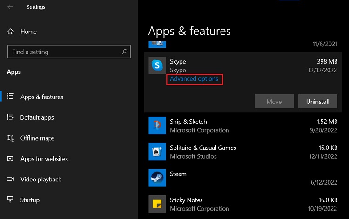Screen dimensions: 349x219
Task: Open Home from the sidebar
Action: tap(28, 32)
